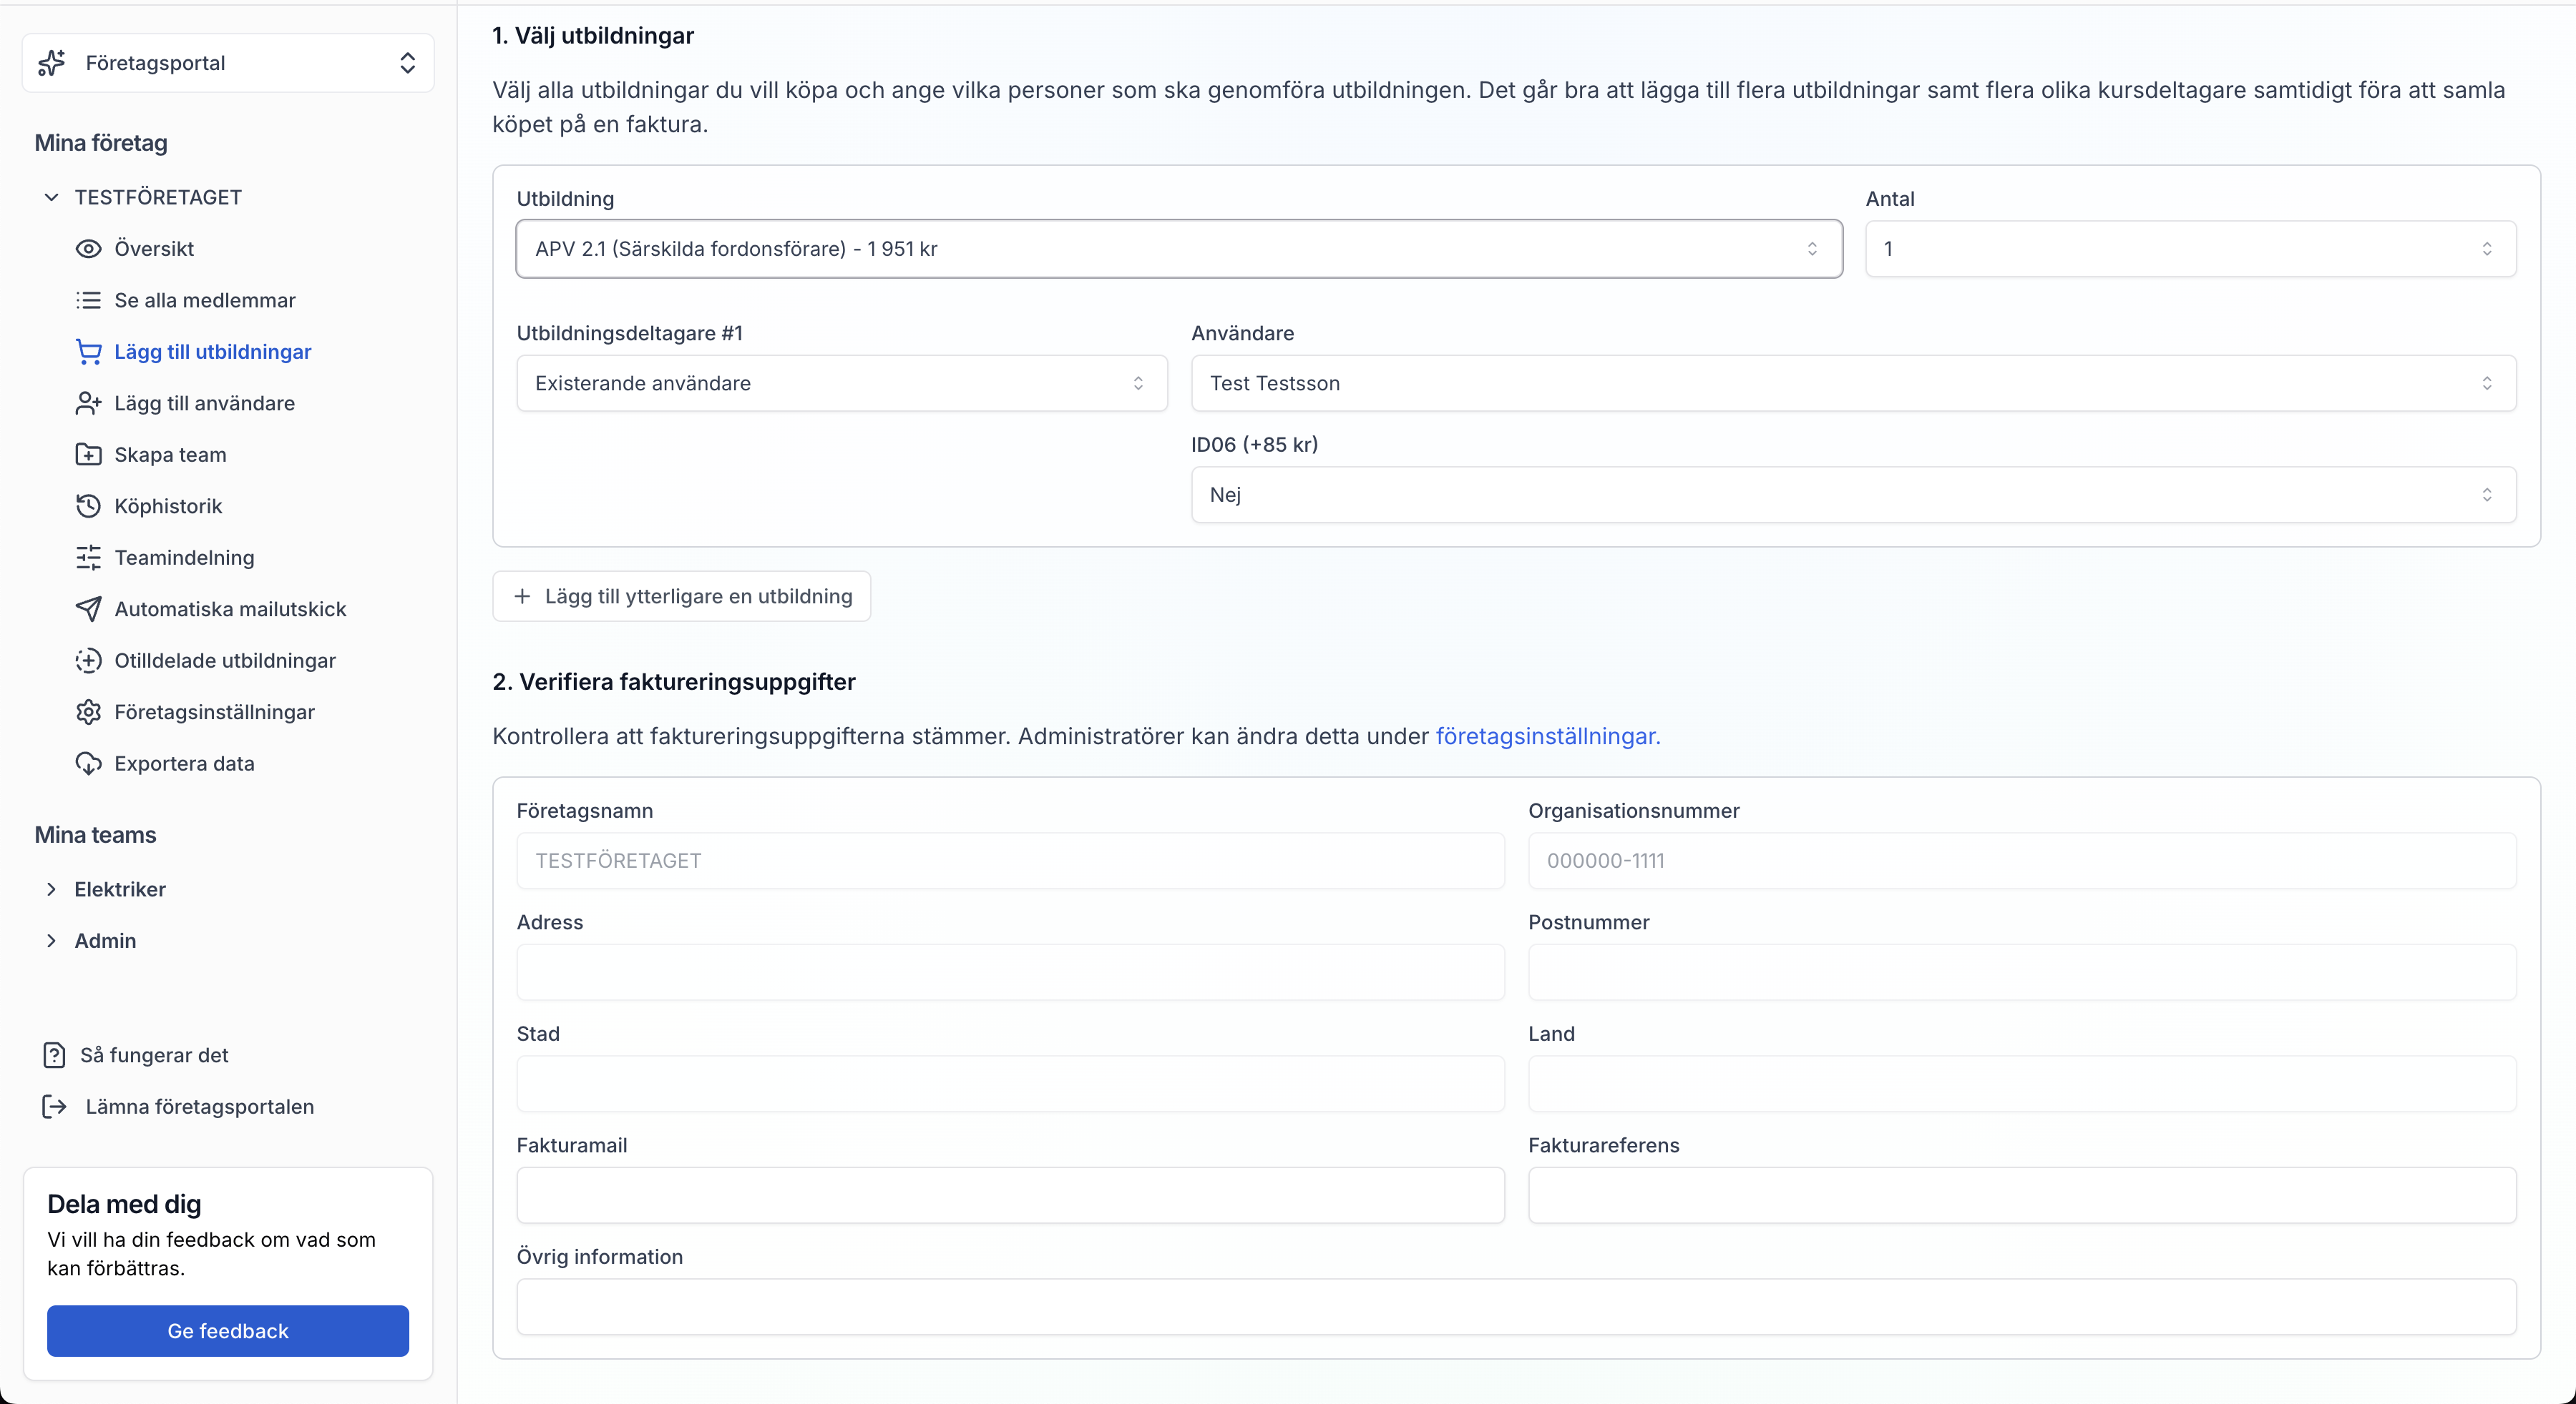This screenshot has width=2576, height=1404.
Task: Open the Antal quantity dropdown
Action: pos(2189,249)
